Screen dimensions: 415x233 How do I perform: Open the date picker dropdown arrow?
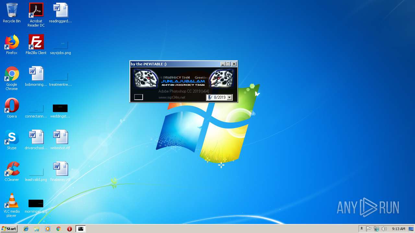(229, 97)
